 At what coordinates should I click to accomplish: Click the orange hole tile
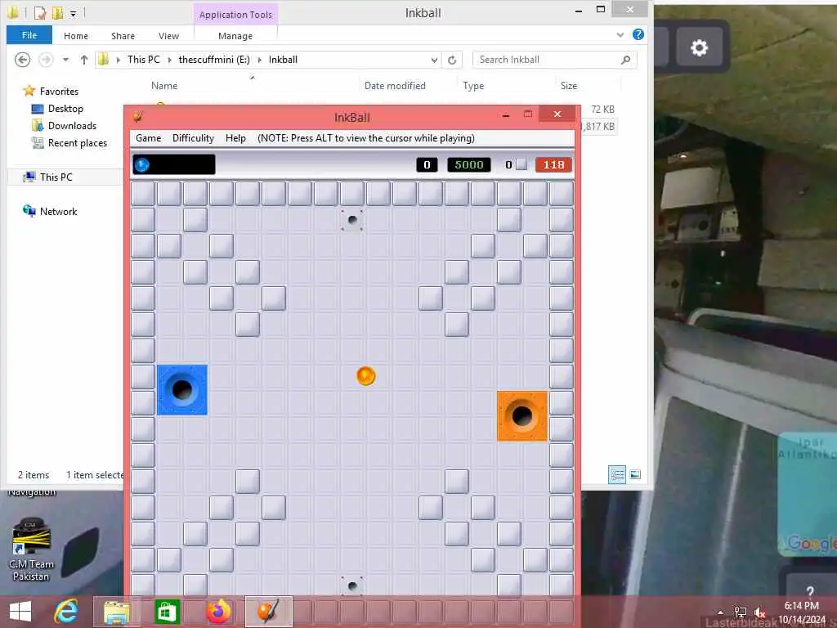pos(522,416)
